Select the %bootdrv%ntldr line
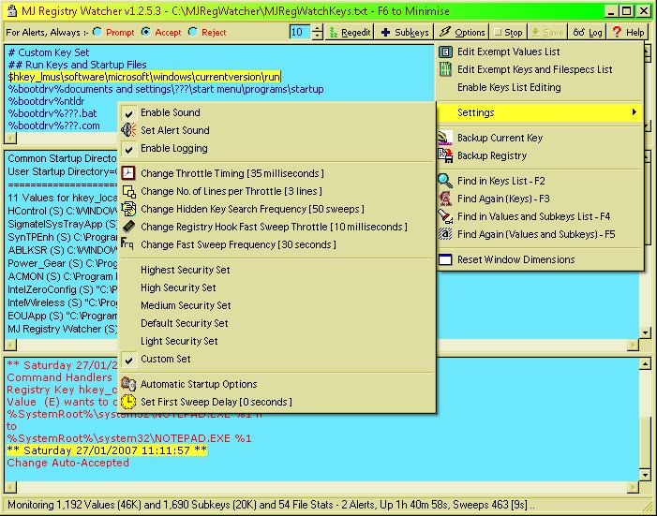Image resolution: width=657 pixels, height=516 pixels. [46, 101]
